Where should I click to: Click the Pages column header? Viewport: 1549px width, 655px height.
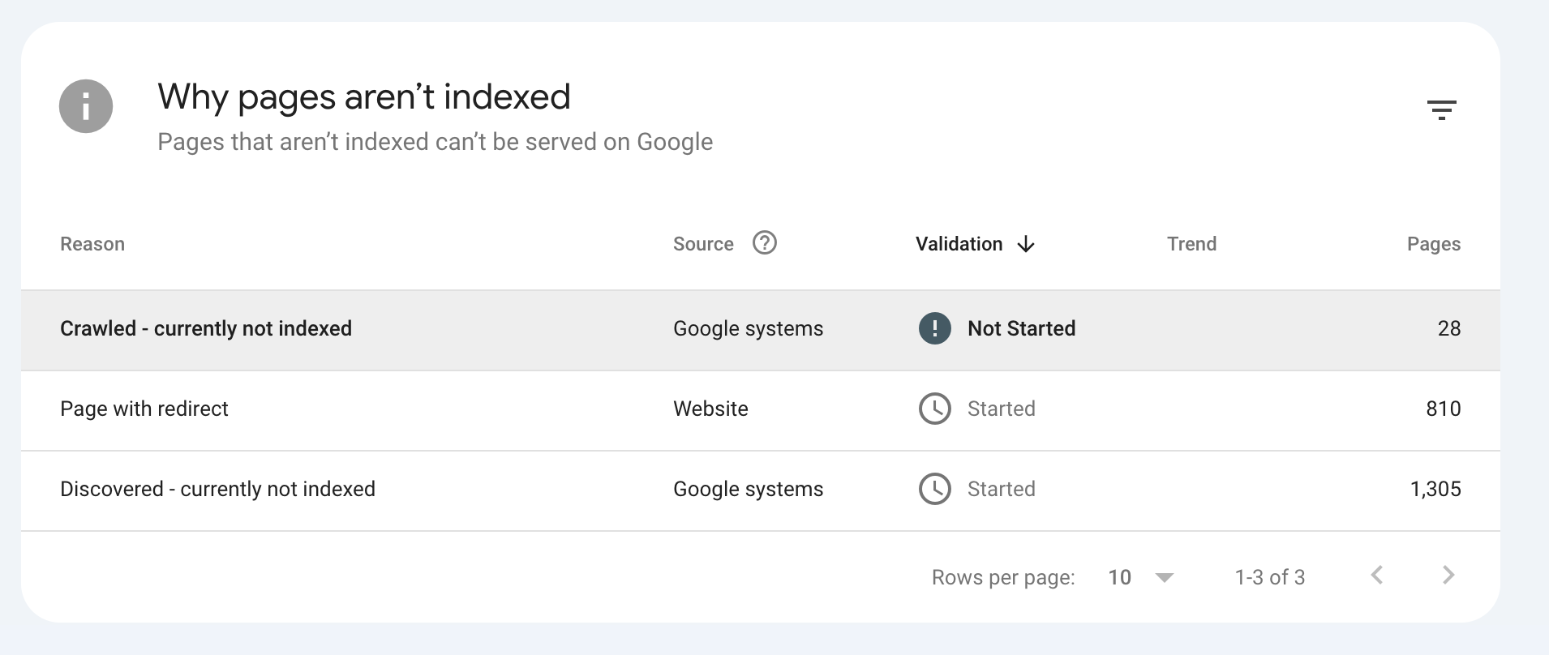pyautogui.click(x=1433, y=244)
